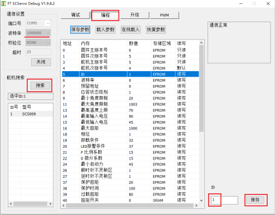Click the 数值 column header
Screen dimensions: 276x215
click(139, 43)
